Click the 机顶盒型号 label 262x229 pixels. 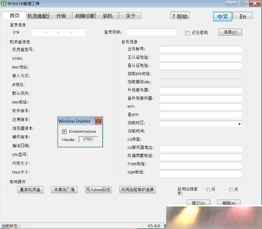coord(23,50)
